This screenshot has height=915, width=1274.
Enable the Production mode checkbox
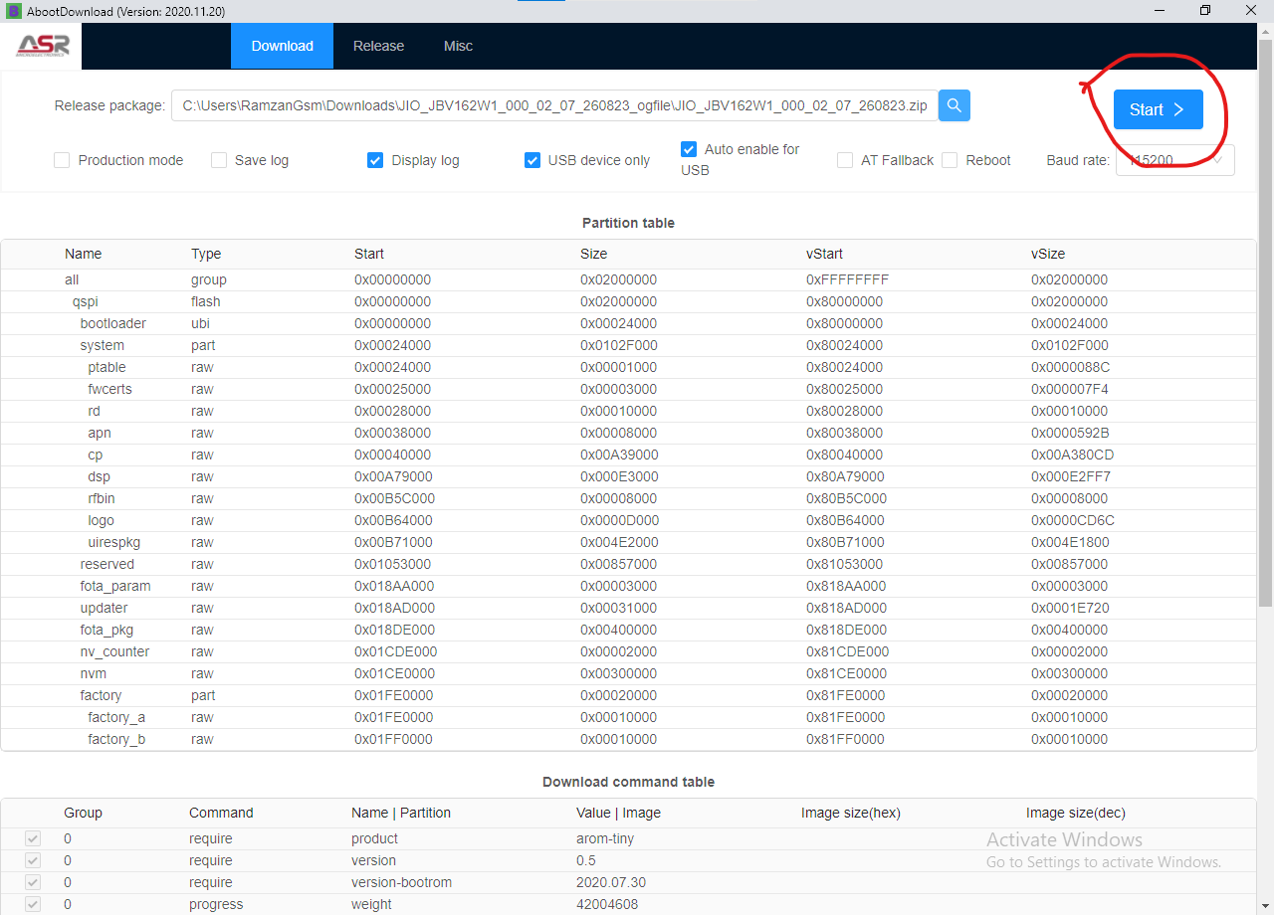pyautogui.click(x=62, y=160)
